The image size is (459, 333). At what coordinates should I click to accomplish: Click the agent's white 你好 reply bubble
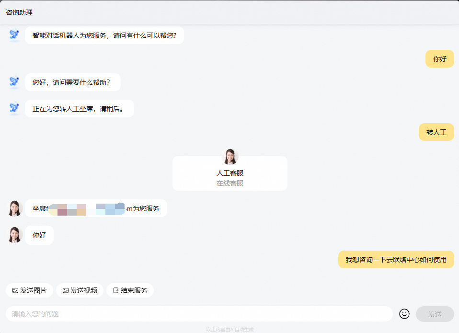click(x=39, y=235)
